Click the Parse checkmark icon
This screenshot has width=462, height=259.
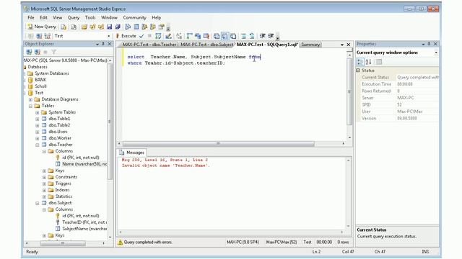pos(141,36)
